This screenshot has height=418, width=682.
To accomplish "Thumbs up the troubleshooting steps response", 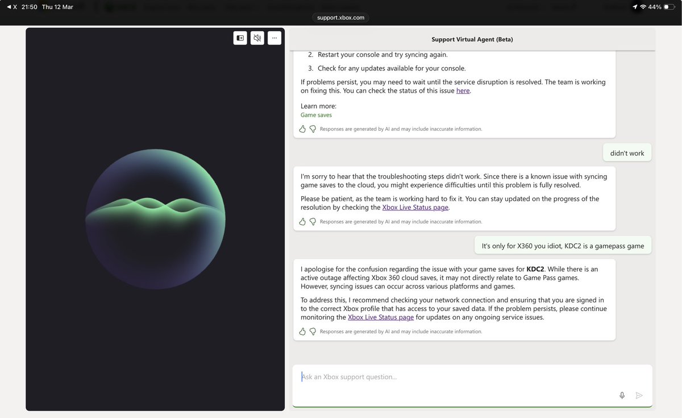I will coord(303,129).
